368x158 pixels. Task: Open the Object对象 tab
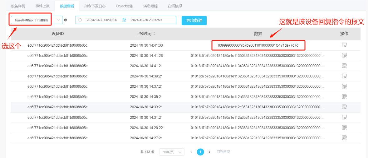[124, 6]
